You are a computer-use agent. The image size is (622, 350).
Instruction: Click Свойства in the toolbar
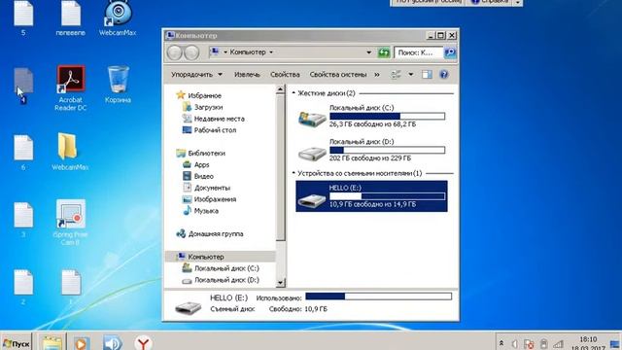pos(285,75)
